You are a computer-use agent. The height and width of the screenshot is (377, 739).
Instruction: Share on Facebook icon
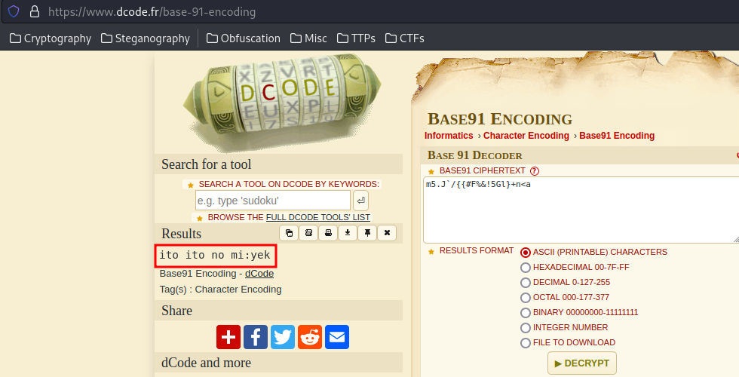256,337
